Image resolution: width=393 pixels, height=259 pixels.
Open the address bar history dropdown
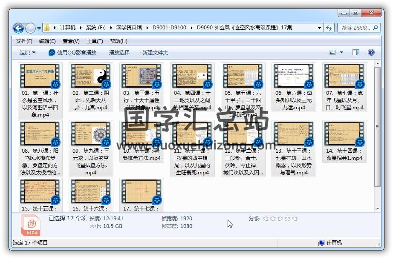coord(319,28)
